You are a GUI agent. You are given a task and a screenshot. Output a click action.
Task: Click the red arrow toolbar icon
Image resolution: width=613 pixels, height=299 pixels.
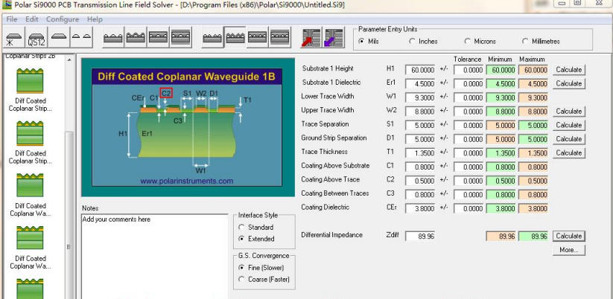click(x=311, y=38)
